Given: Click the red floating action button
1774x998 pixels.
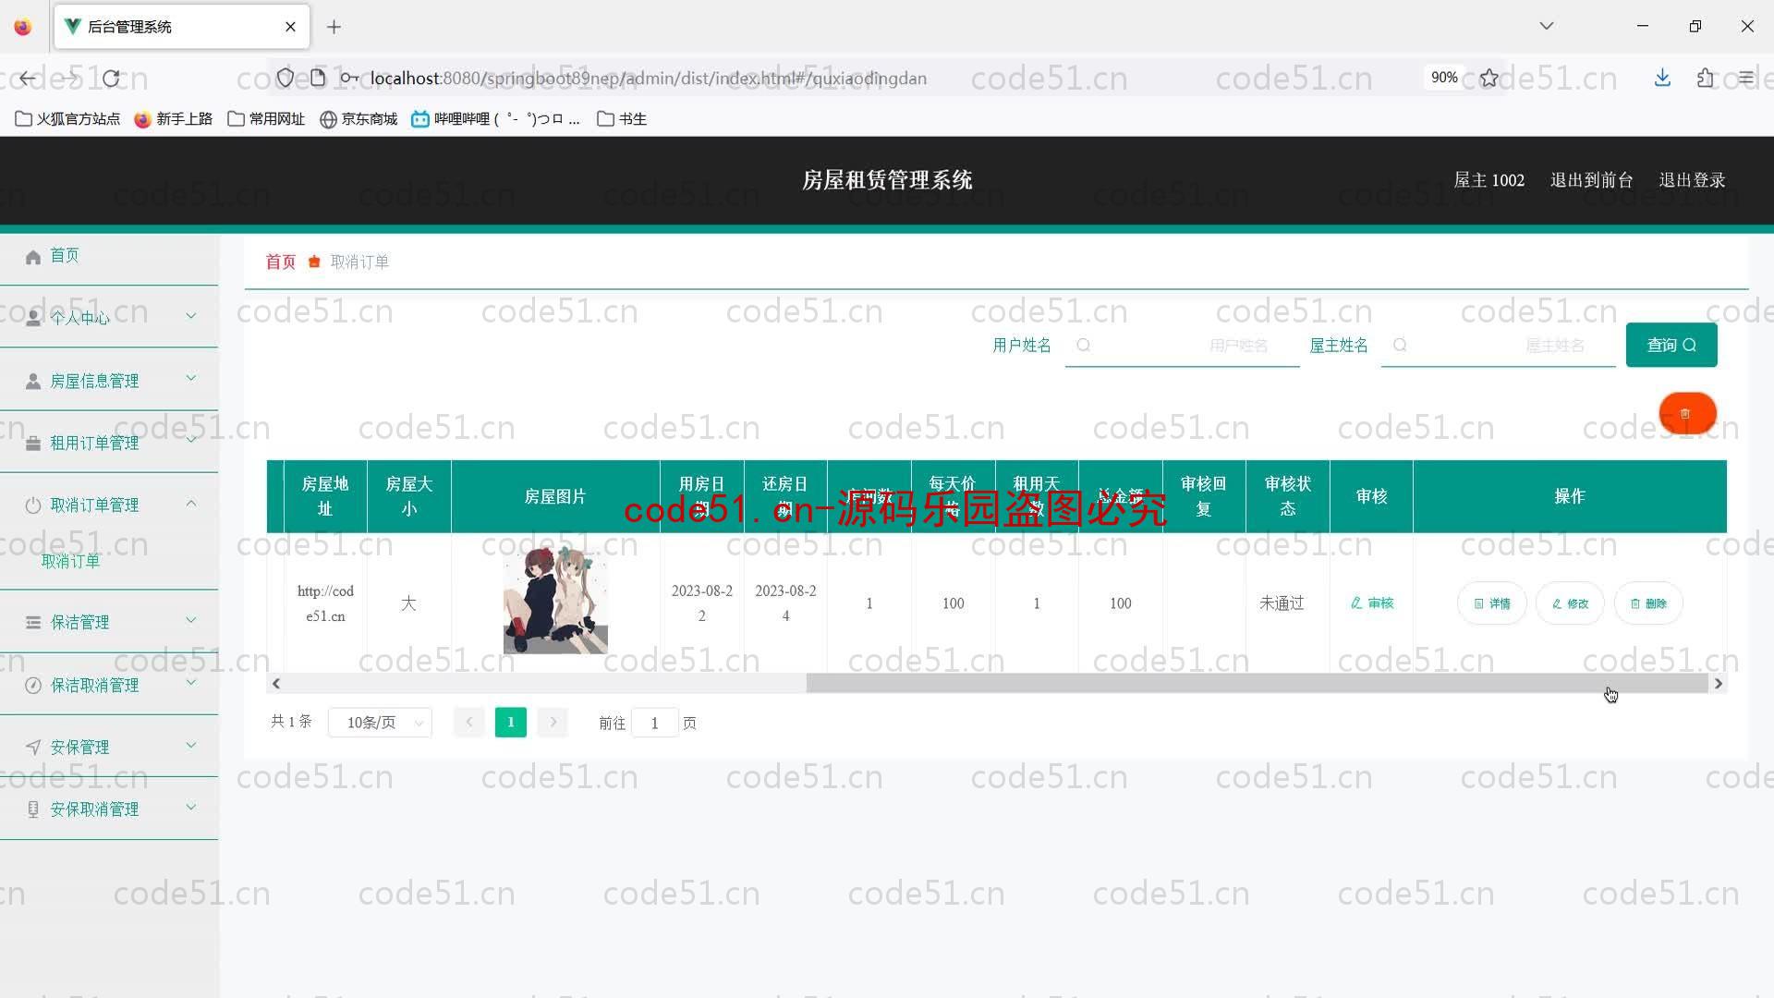Looking at the screenshot, I should [x=1686, y=413].
